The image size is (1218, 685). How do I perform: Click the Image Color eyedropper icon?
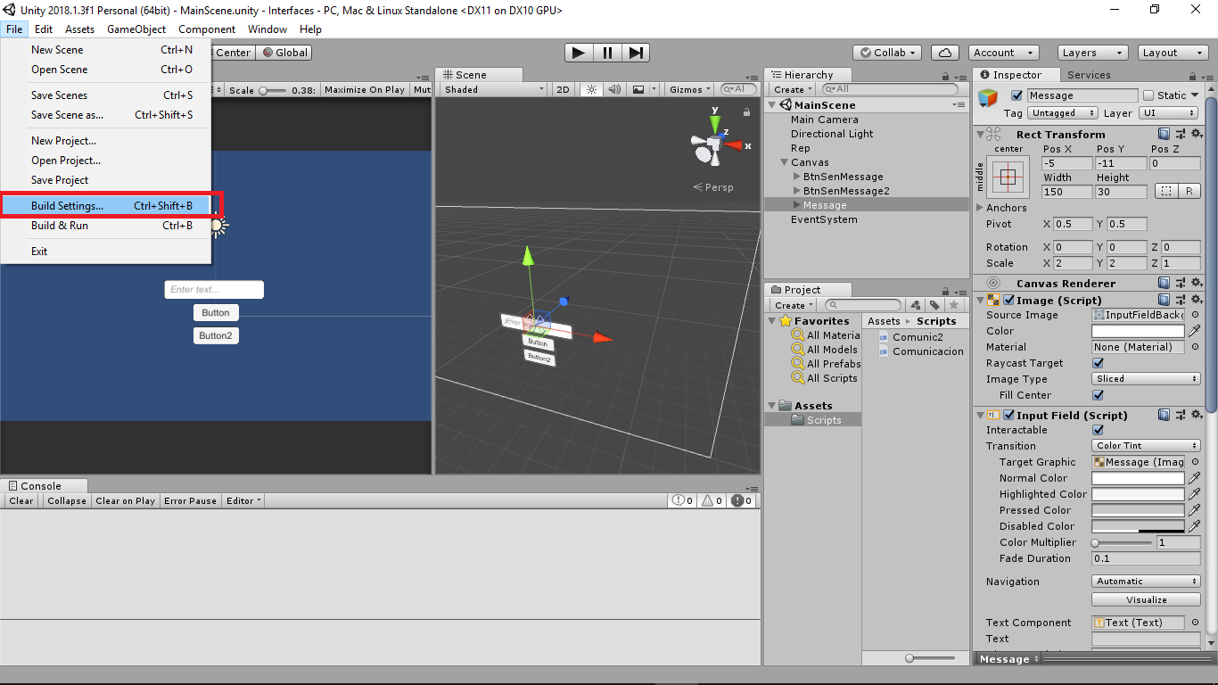click(1195, 331)
